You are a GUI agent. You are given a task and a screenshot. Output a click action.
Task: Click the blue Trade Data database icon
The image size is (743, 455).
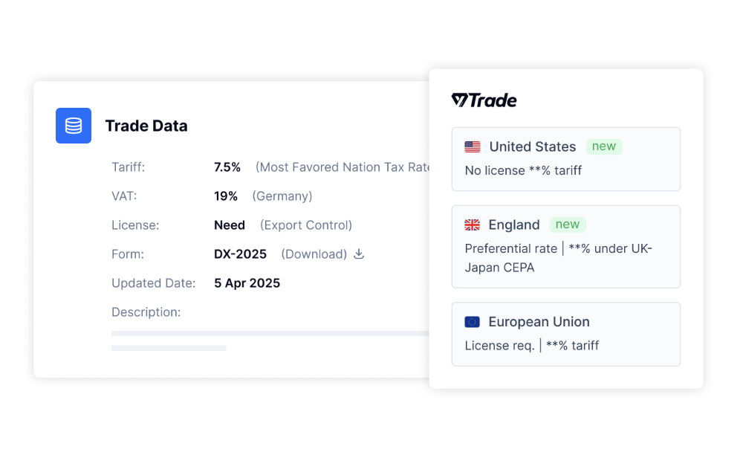74,126
